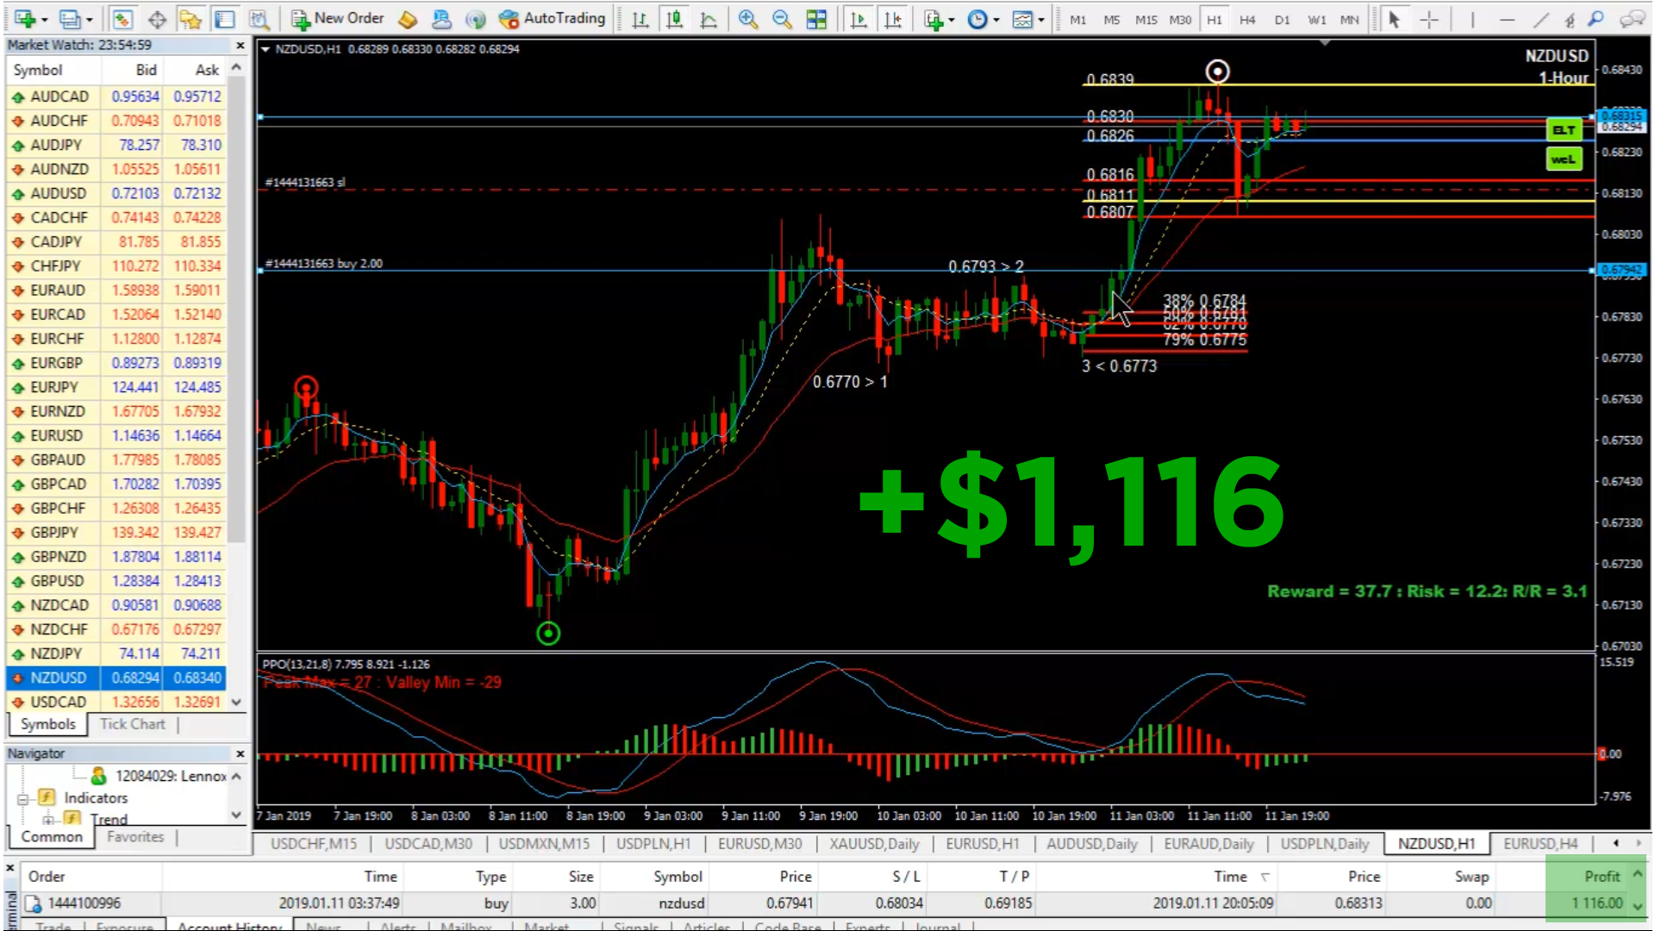Tile chart windows icon
This screenshot has height=931, width=1655.
[816, 18]
